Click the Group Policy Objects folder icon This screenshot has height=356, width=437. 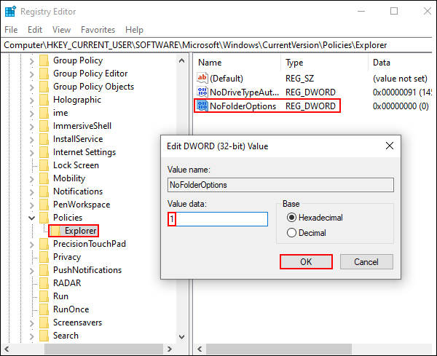click(x=44, y=87)
